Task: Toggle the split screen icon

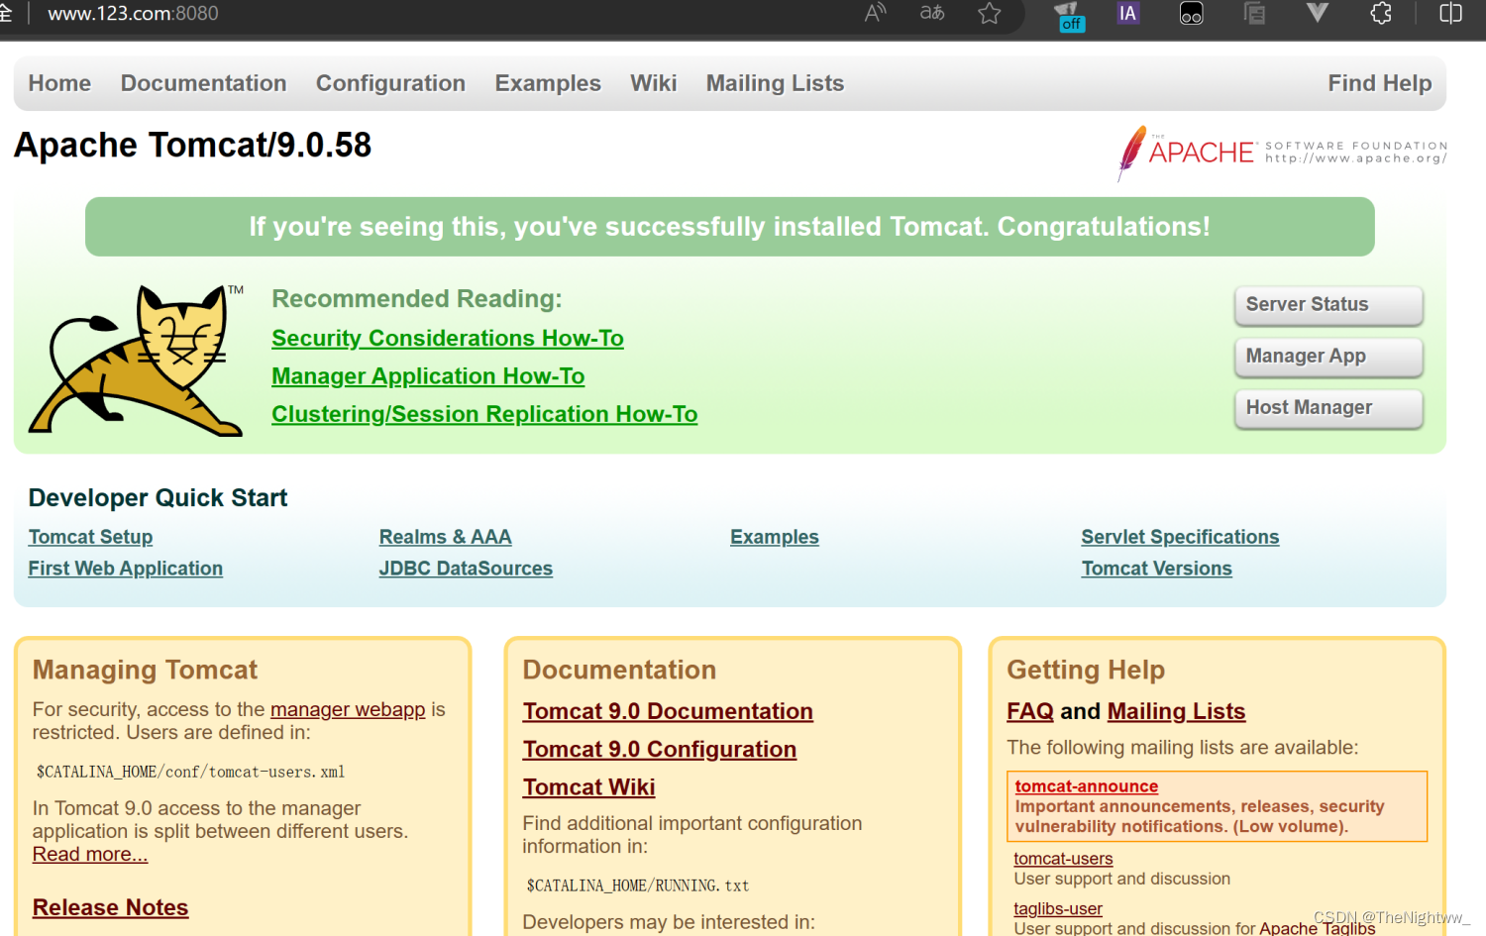Action: [x=1450, y=13]
